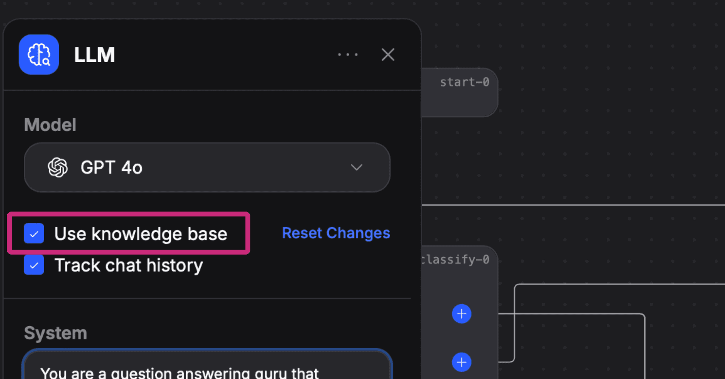Click the X icon on the LLM panel
This screenshot has width=725, height=379.
click(x=388, y=55)
